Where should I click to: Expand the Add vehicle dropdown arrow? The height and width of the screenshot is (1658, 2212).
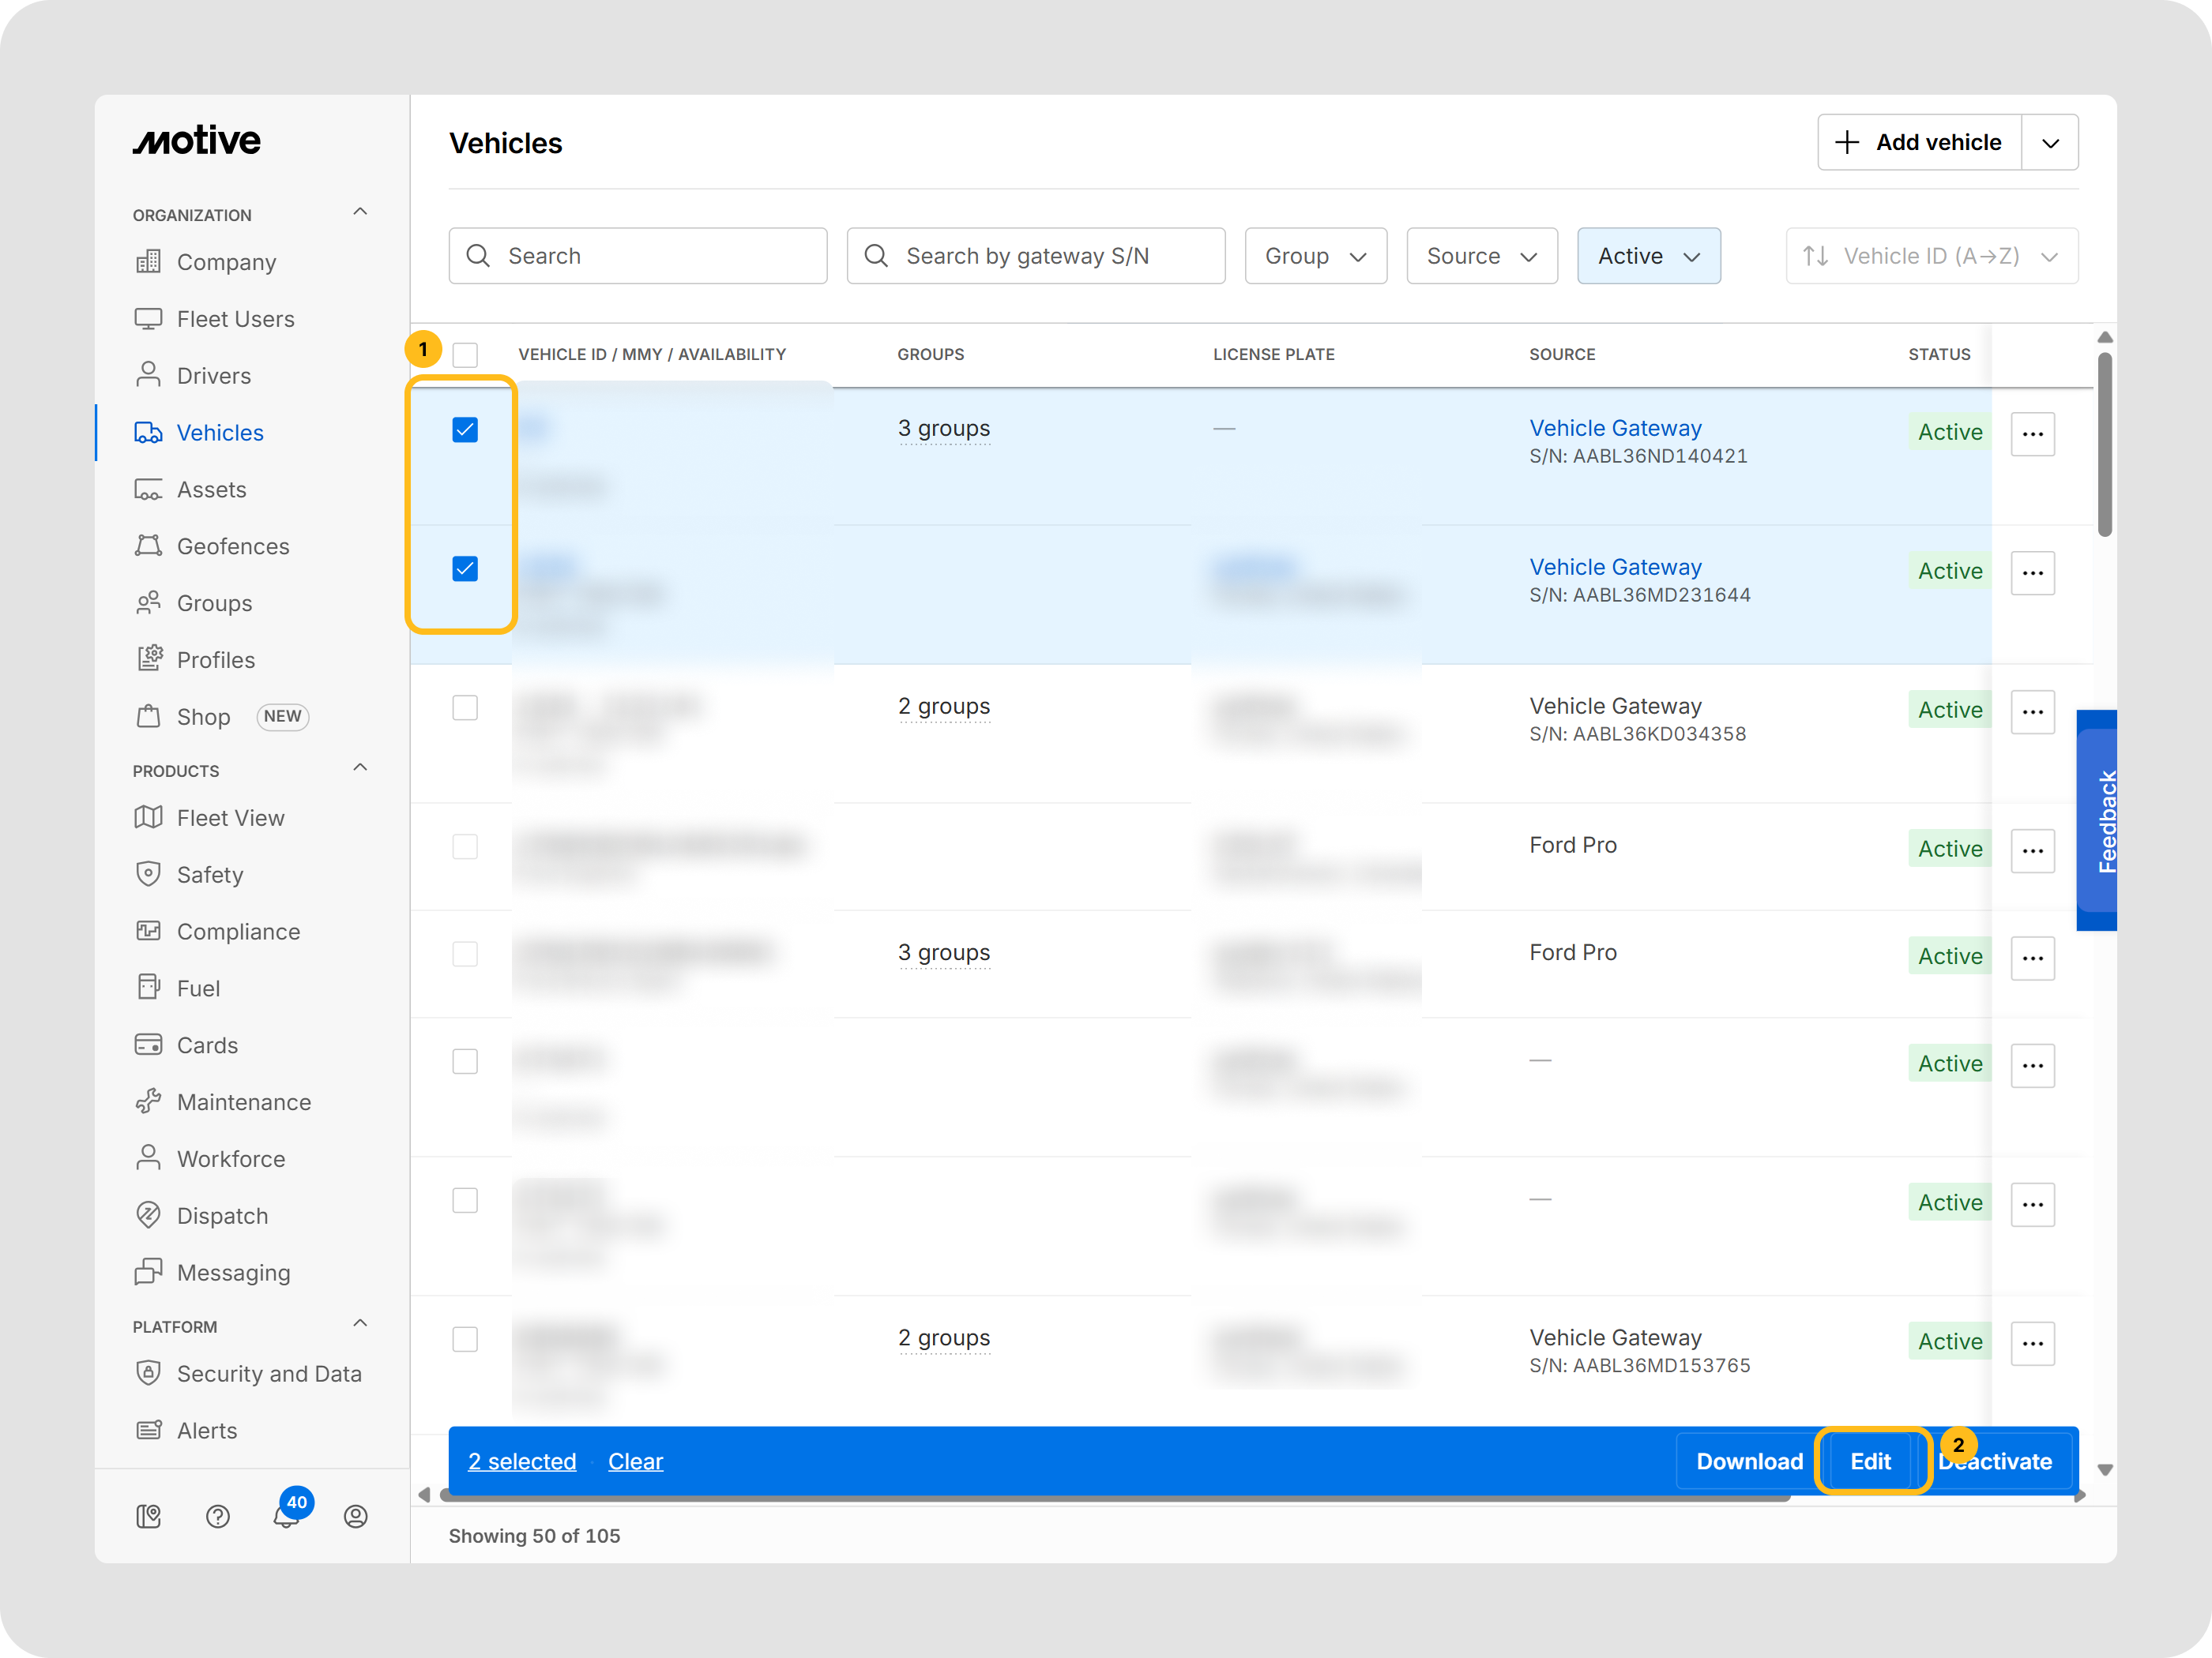coord(2049,143)
